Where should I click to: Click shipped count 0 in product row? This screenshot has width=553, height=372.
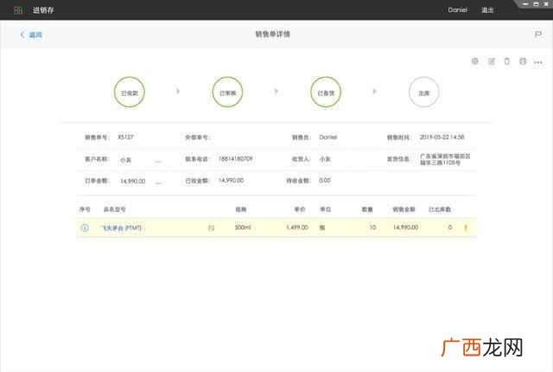point(449,228)
